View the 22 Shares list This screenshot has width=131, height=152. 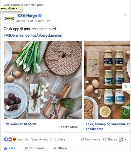click(x=110, y=139)
